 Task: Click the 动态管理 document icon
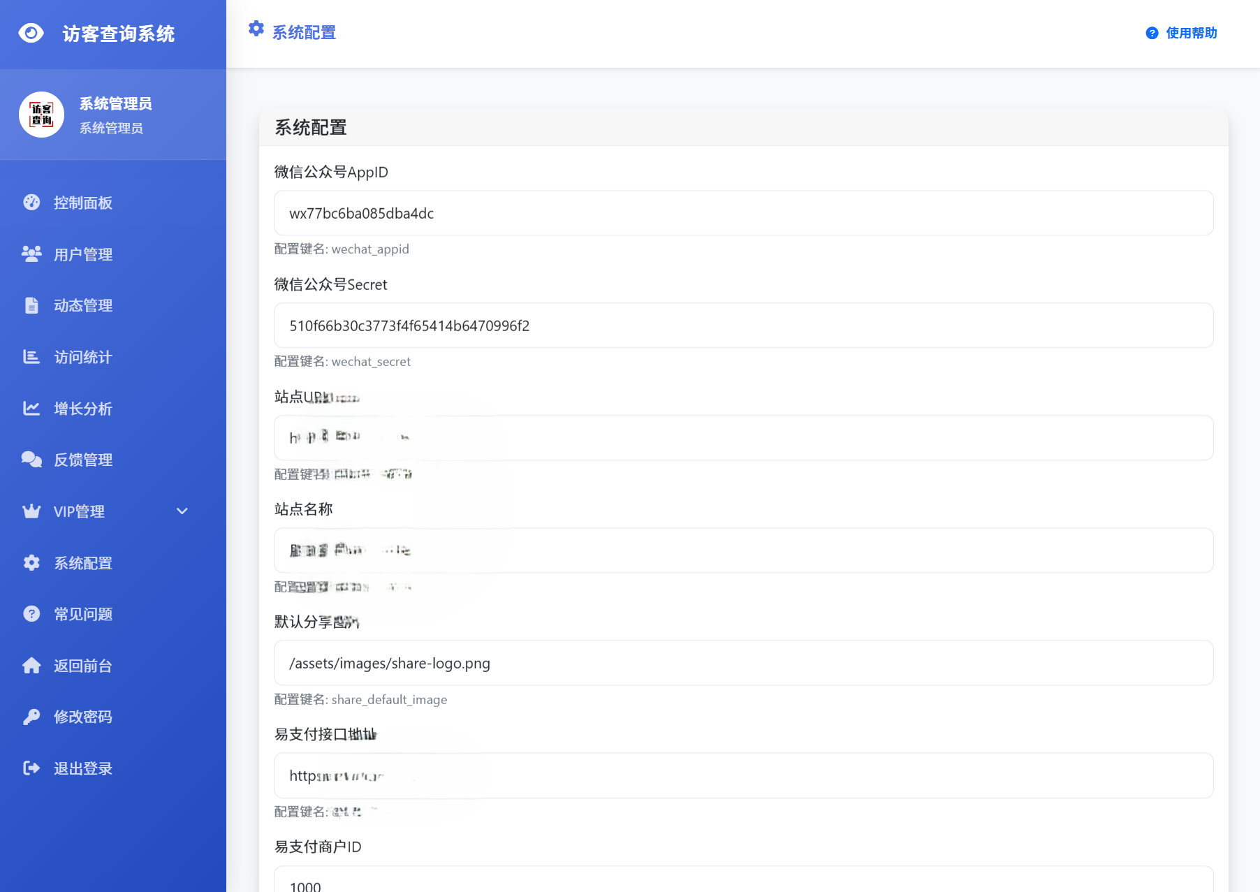pyautogui.click(x=31, y=305)
